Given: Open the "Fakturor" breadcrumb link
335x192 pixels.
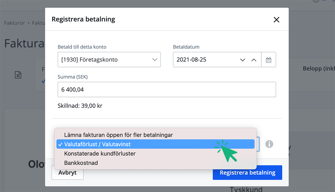Looking at the screenshot, I should pyautogui.click(x=15, y=23).
